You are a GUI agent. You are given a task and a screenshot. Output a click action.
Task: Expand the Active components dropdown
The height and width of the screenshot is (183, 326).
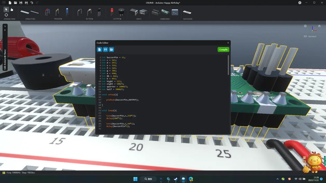point(89,19)
